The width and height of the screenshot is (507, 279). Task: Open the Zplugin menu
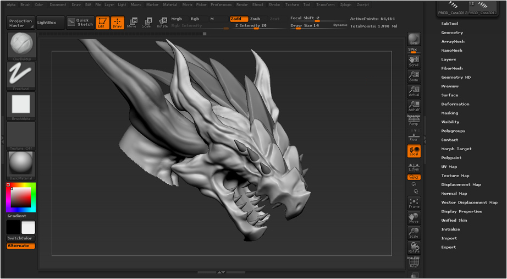tap(346, 5)
